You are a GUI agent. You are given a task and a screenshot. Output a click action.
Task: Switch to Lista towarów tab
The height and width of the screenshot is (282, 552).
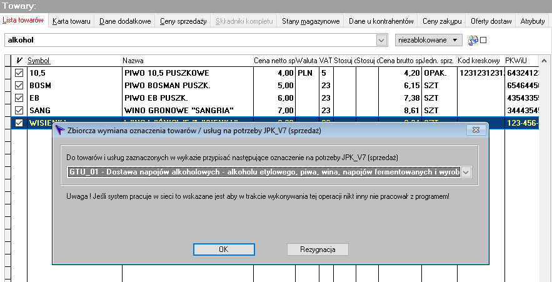tap(23, 20)
